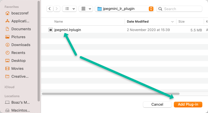Viewport: 208px width, 113px height.
Task: Cancel the file selection dialog
Action: coord(157,105)
